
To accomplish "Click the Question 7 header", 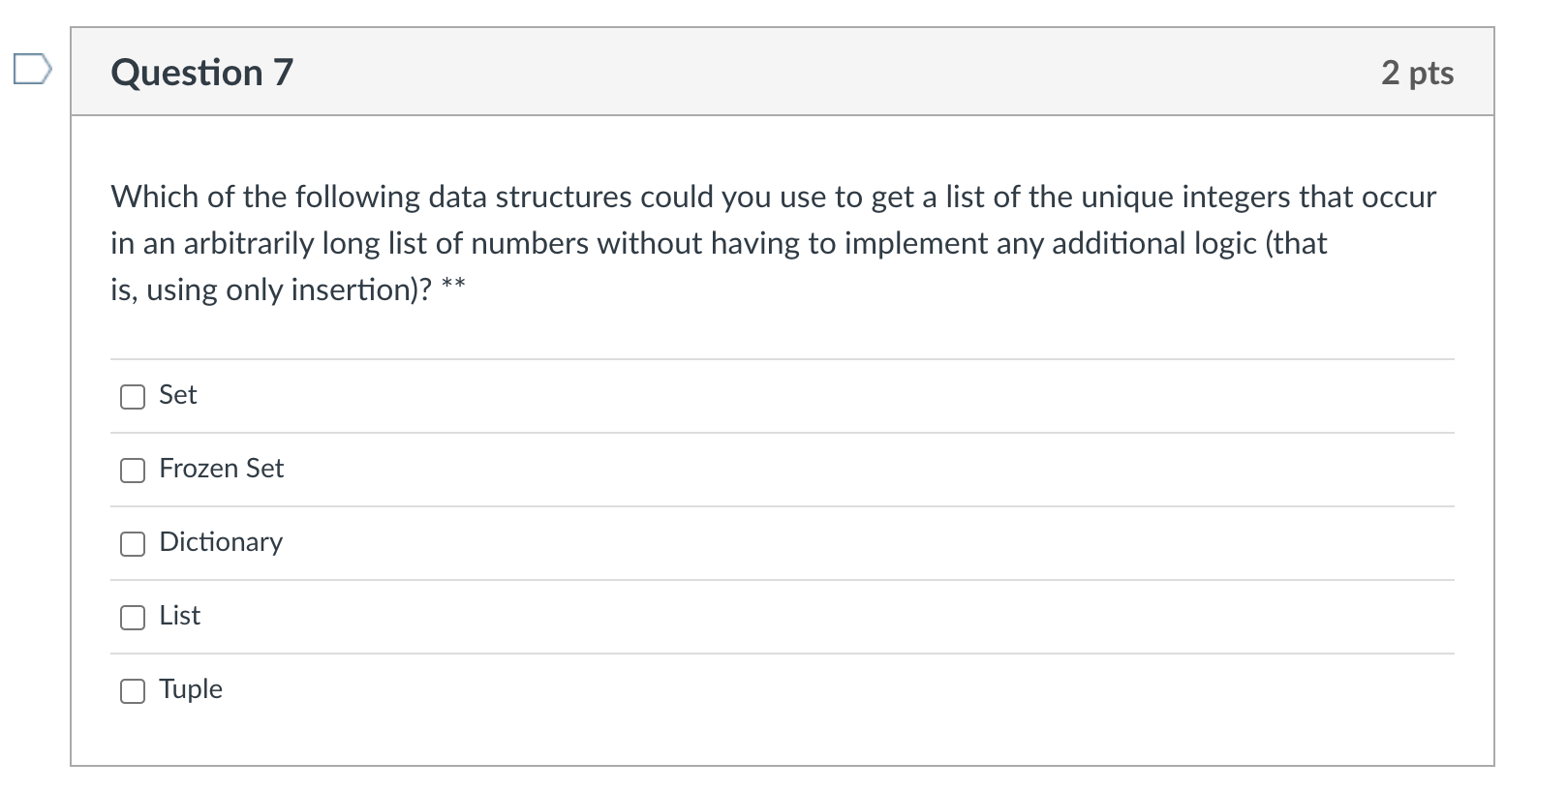I will point(201,71).
